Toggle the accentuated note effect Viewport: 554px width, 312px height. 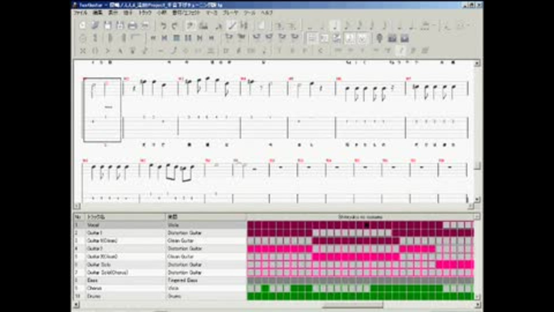(107, 51)
